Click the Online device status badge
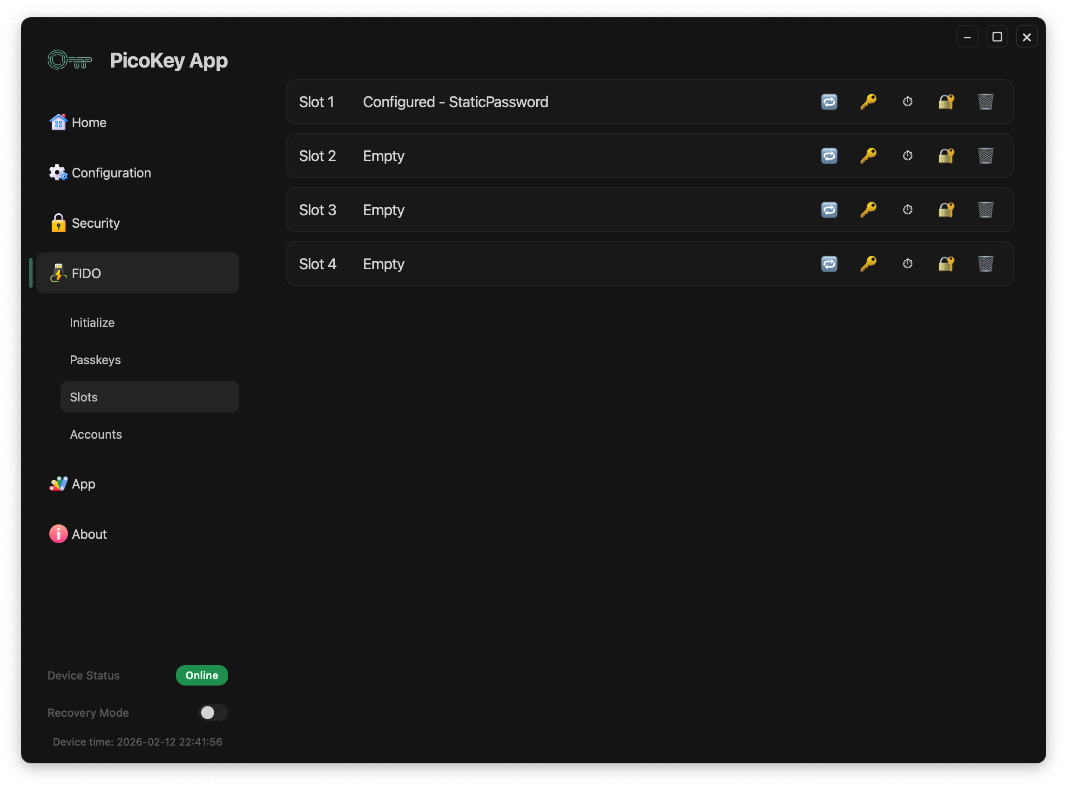The image size is (1067, 788). (202, 675)
